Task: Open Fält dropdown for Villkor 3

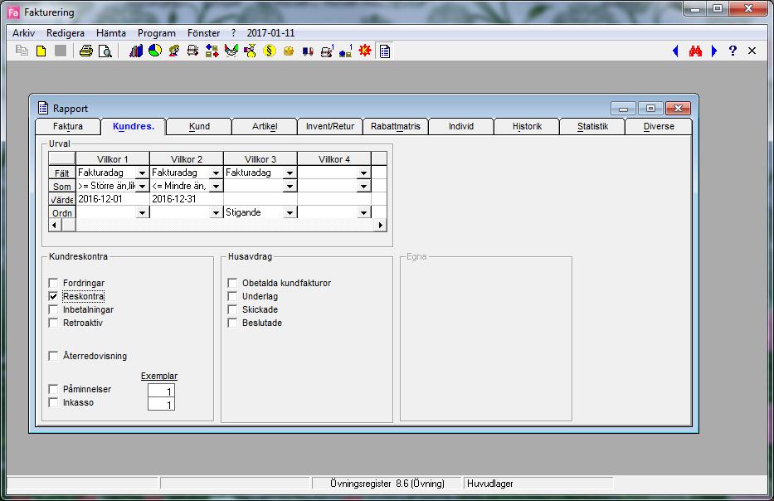Action: [x=290, y=173]
